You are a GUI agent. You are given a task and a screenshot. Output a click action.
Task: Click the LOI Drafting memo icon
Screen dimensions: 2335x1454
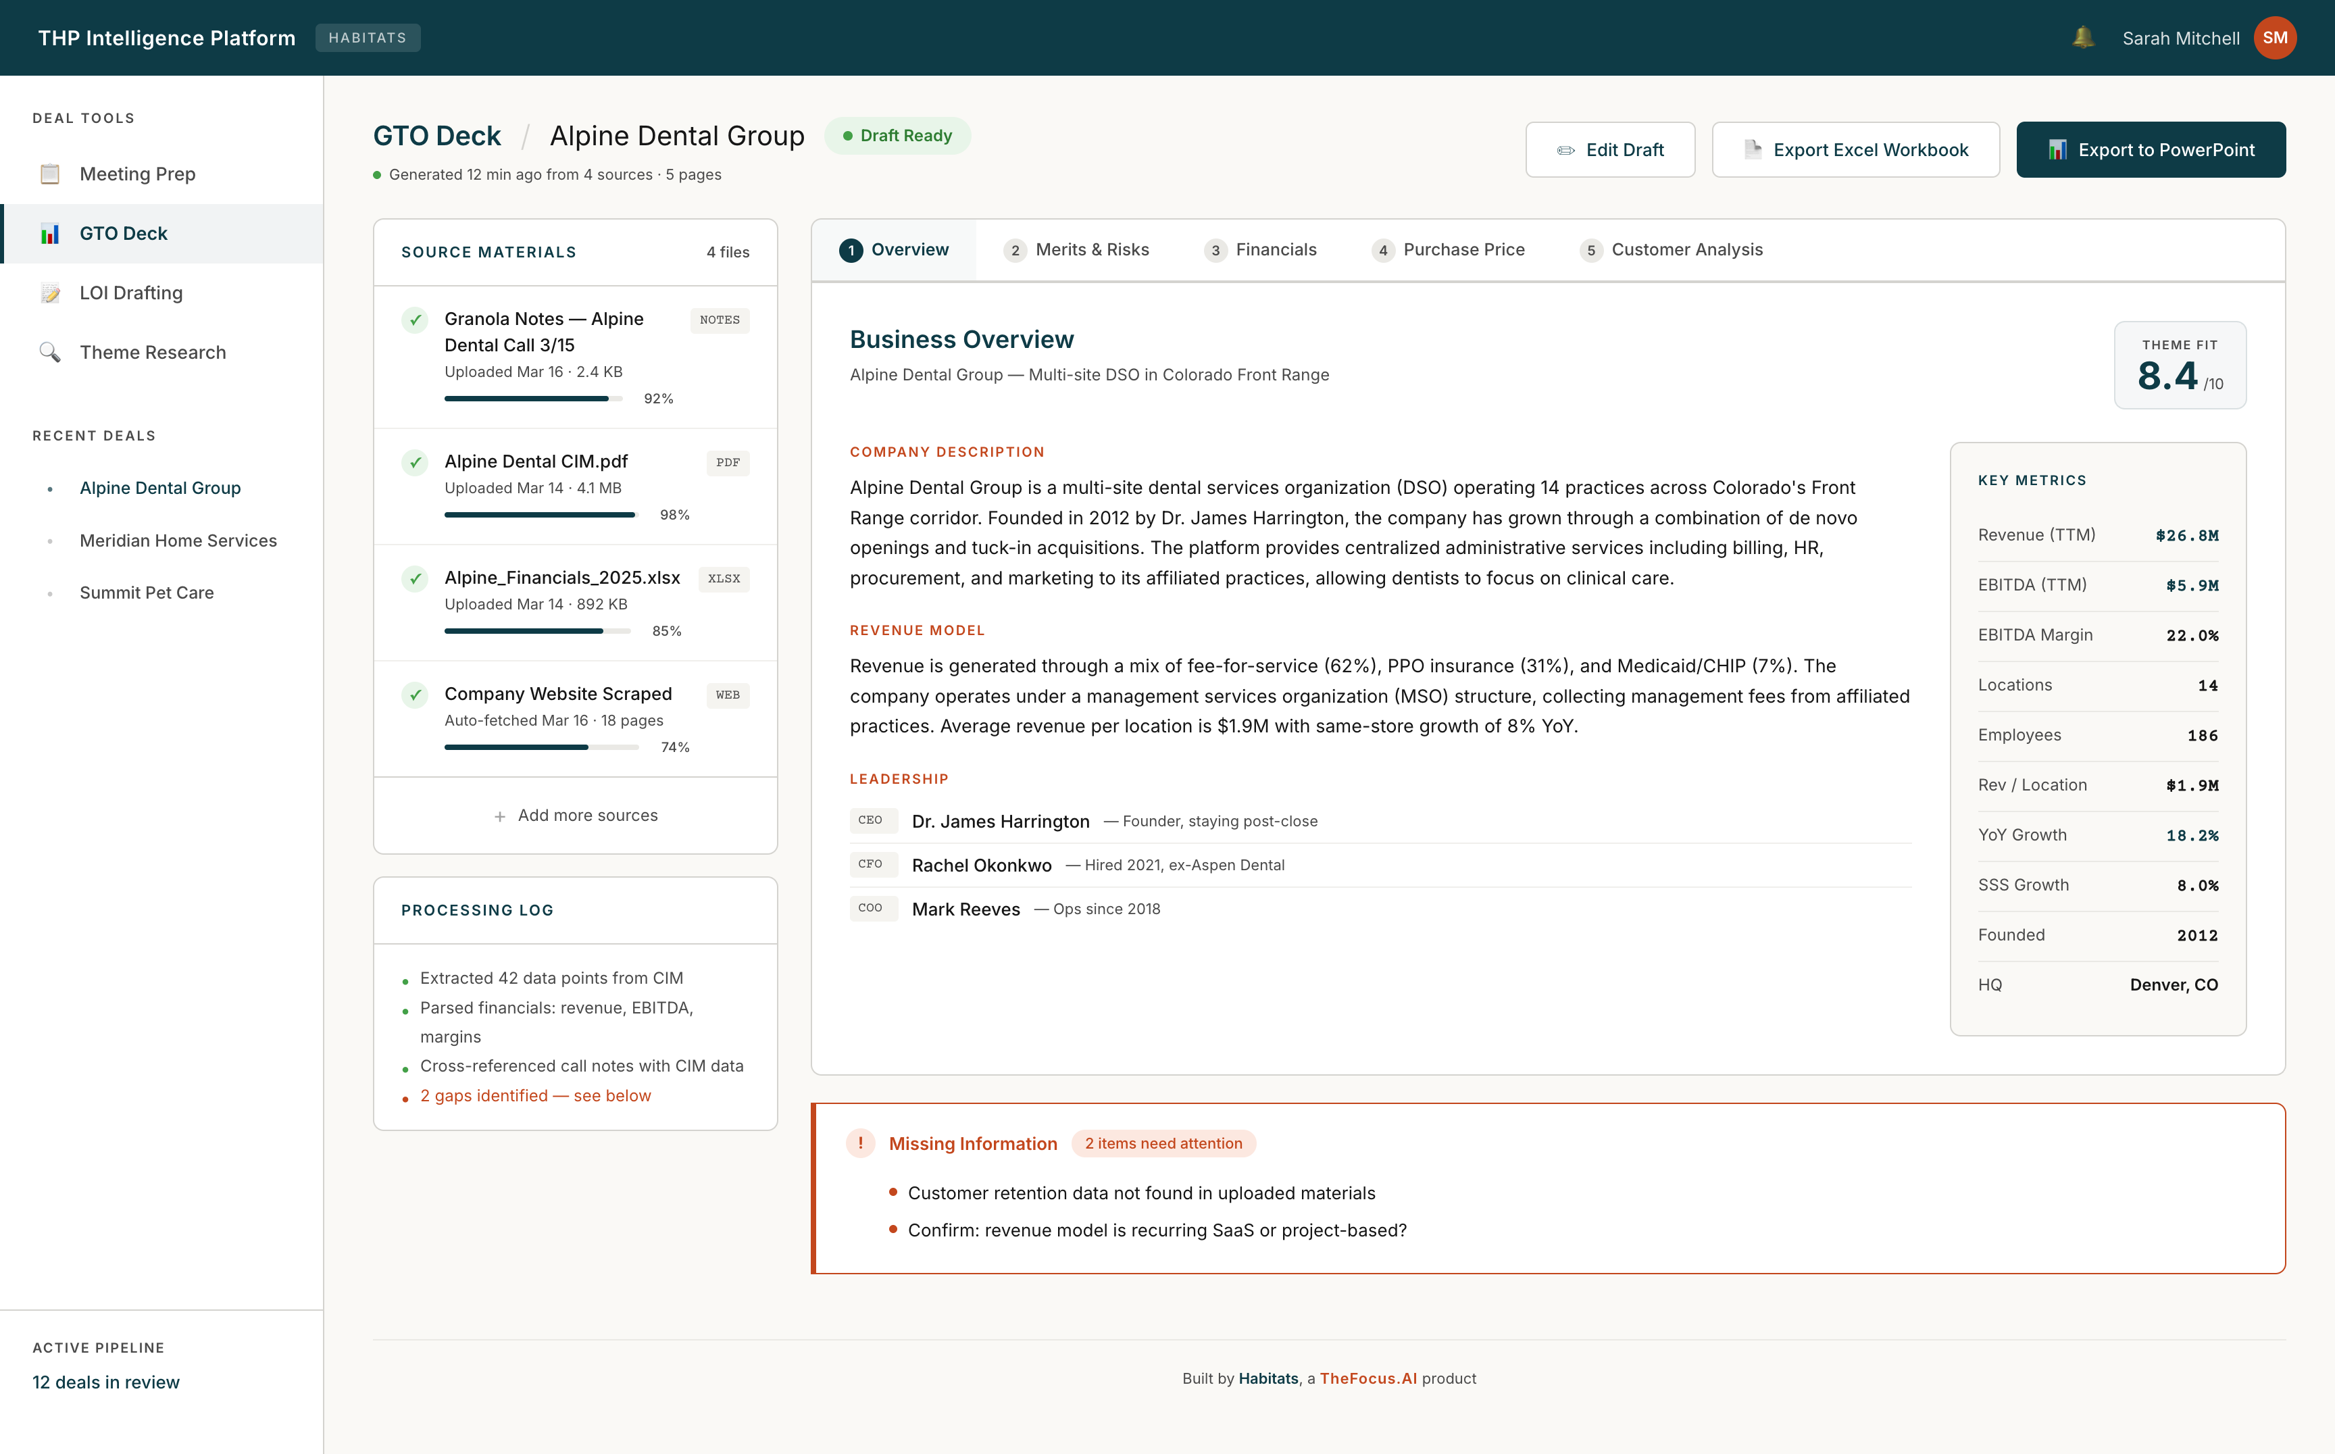click(x=50, y=293)
